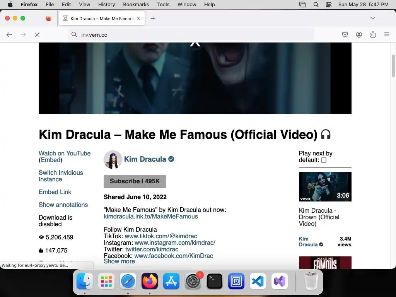Viewport: 396px width, 297px height.
Task: Open the Apple menu
Action: coord(10,5)
